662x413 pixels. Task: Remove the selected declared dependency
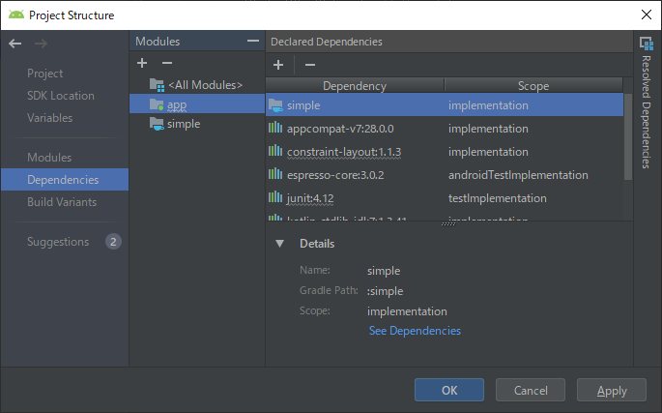pos(309,65)
